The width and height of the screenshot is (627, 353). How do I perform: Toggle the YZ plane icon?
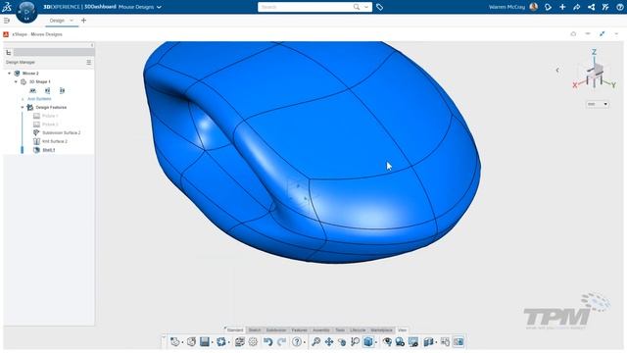pos(48,91)
